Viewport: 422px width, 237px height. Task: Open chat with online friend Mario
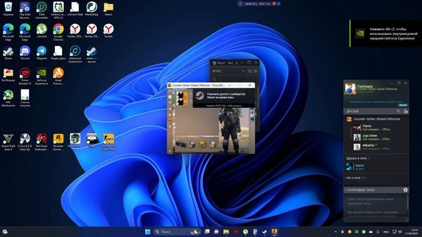[377, 167]
